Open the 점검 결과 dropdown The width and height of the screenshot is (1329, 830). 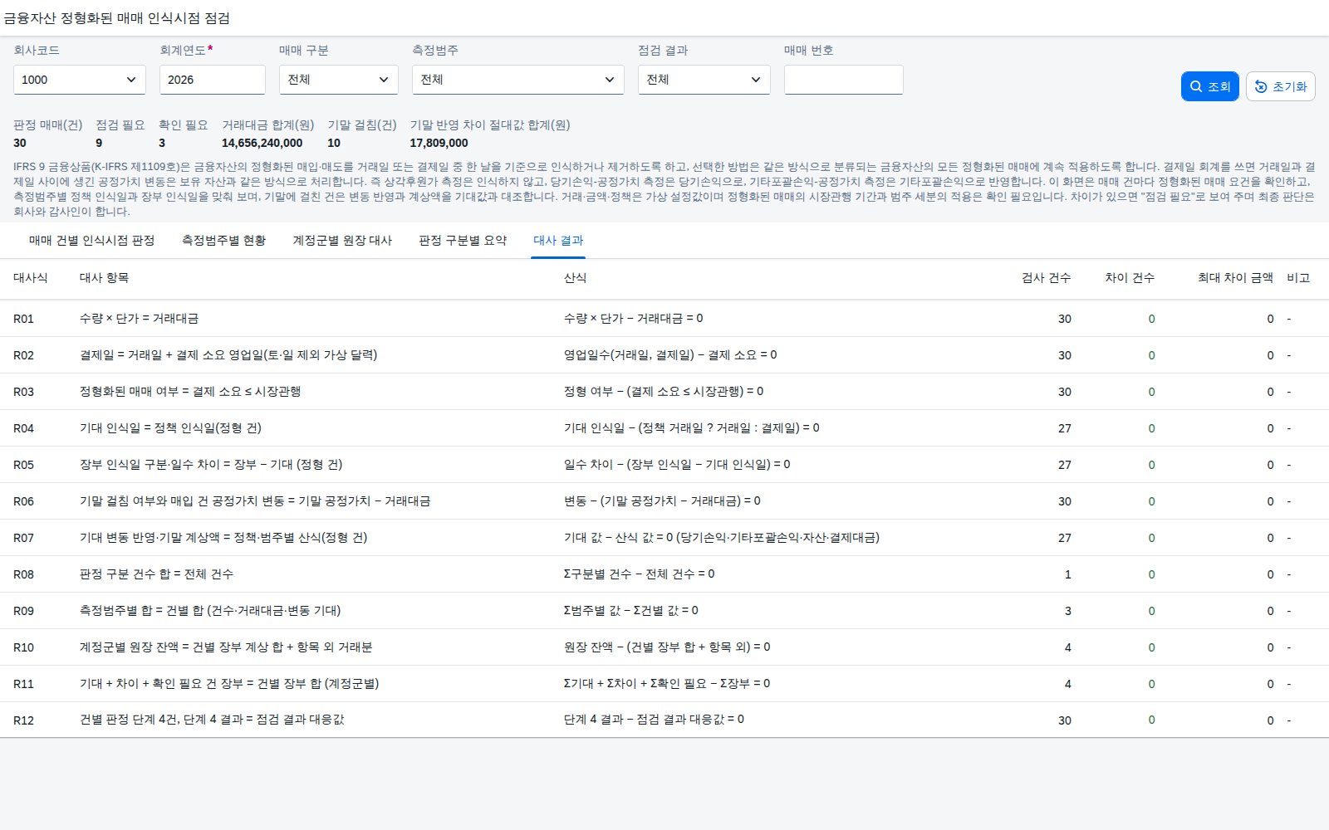tap(704, 80)
